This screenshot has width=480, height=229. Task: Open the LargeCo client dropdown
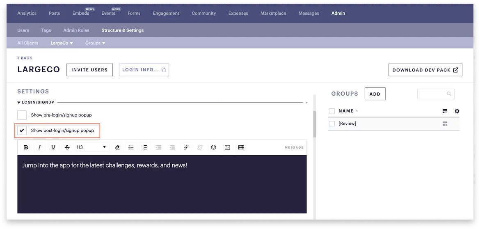coord(62,43)
